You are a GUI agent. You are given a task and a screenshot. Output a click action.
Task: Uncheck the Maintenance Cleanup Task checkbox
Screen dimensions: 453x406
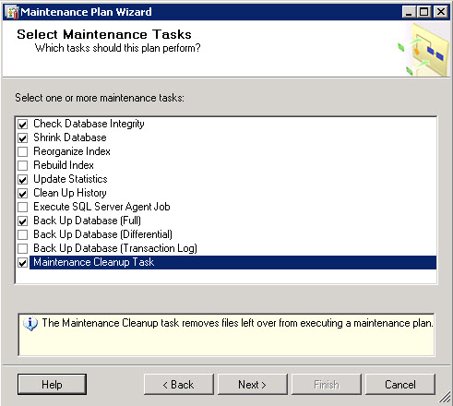click(x=23, y=263)
